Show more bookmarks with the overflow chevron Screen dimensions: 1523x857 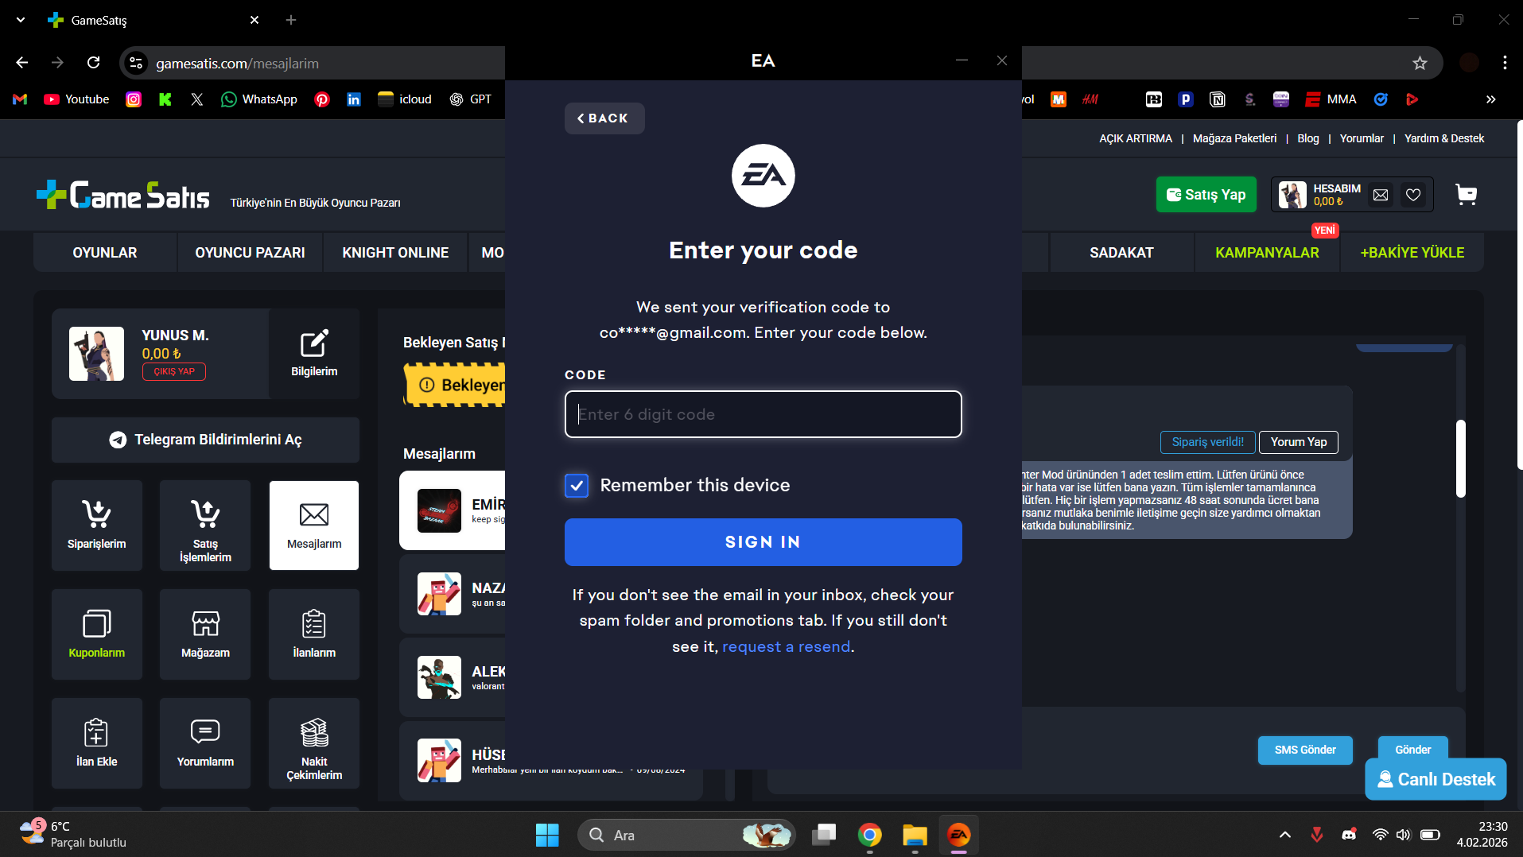point(1491,99)
